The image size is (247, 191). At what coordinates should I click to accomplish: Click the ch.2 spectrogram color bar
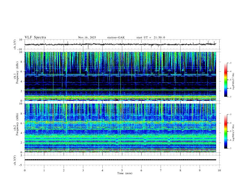pyautogui.click(x=226, y=131)
